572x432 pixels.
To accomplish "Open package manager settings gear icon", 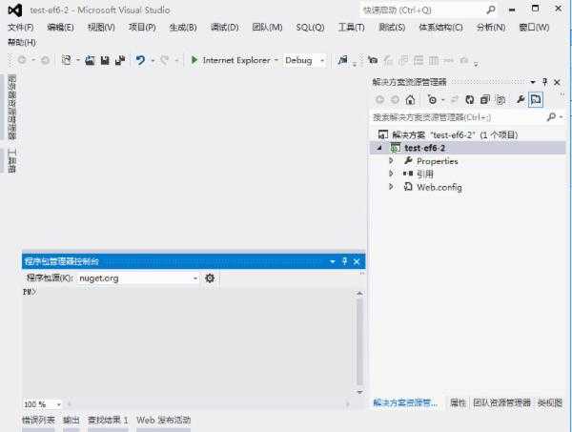I will coord(210,278).
